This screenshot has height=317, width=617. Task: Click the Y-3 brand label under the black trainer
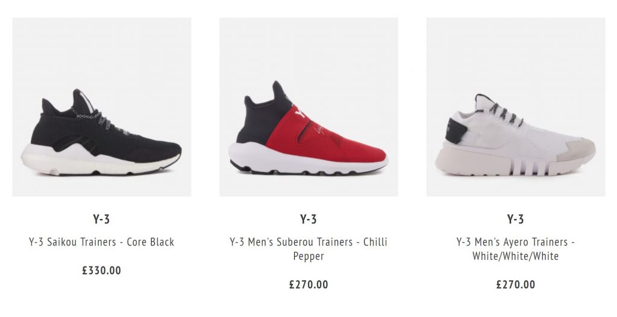click(x=101, y=219)
